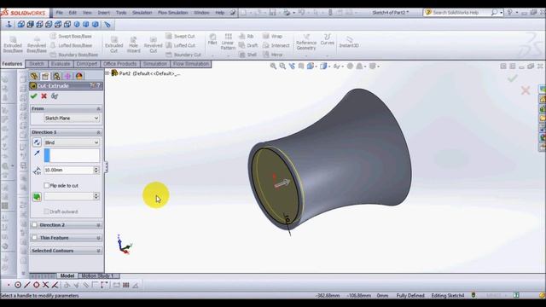Open the View menu
546x307 pixels.
(87, 13)
